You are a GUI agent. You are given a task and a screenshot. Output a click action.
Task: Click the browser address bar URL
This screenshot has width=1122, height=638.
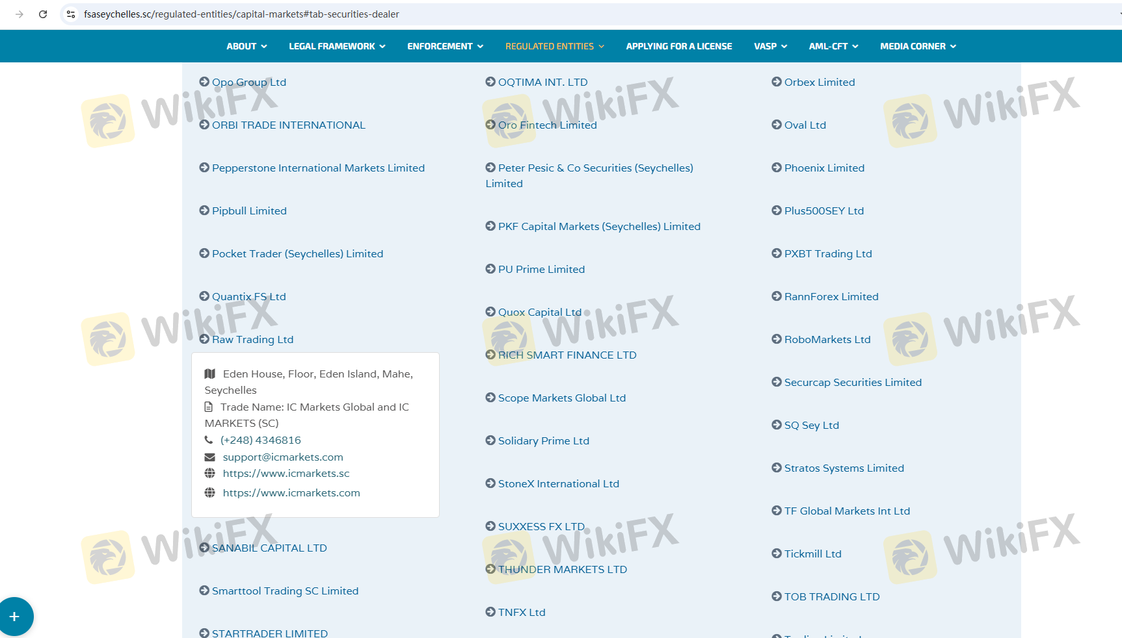tap(241, 14)
